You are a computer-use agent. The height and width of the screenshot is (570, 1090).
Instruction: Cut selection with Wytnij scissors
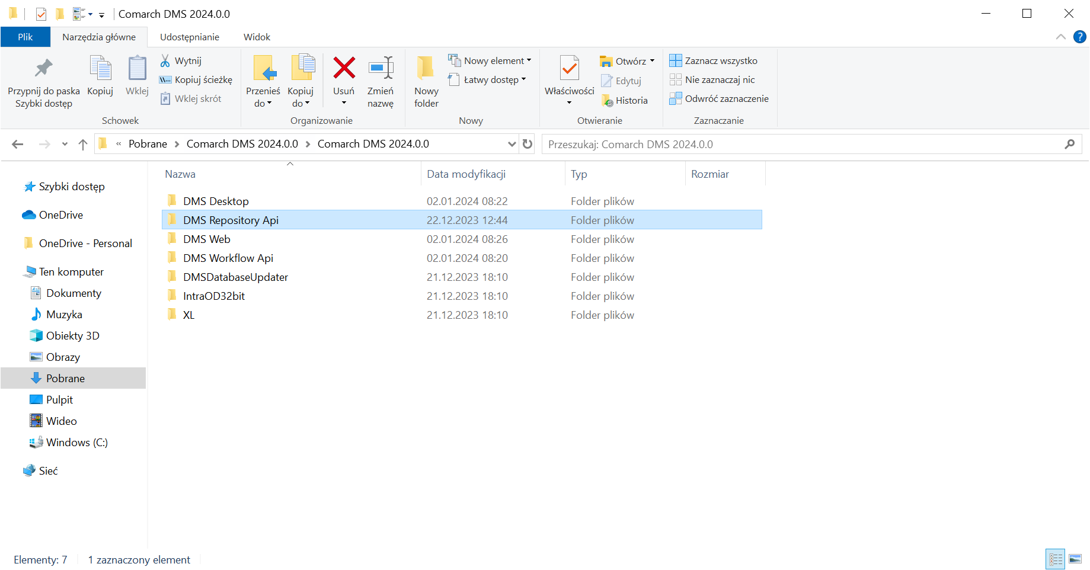pos(181,60)
